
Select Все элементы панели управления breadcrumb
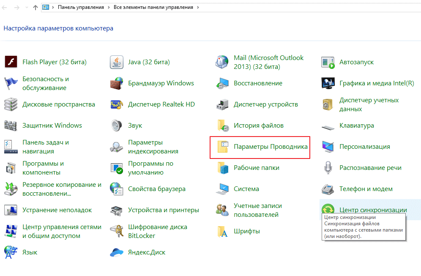pos(154,7)
